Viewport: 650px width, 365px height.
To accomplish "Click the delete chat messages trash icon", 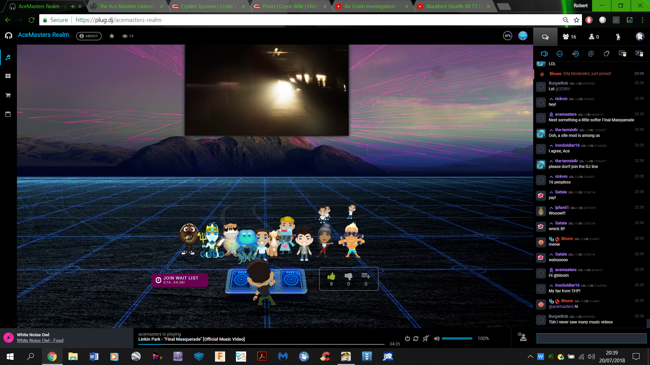I will [622, 54].
